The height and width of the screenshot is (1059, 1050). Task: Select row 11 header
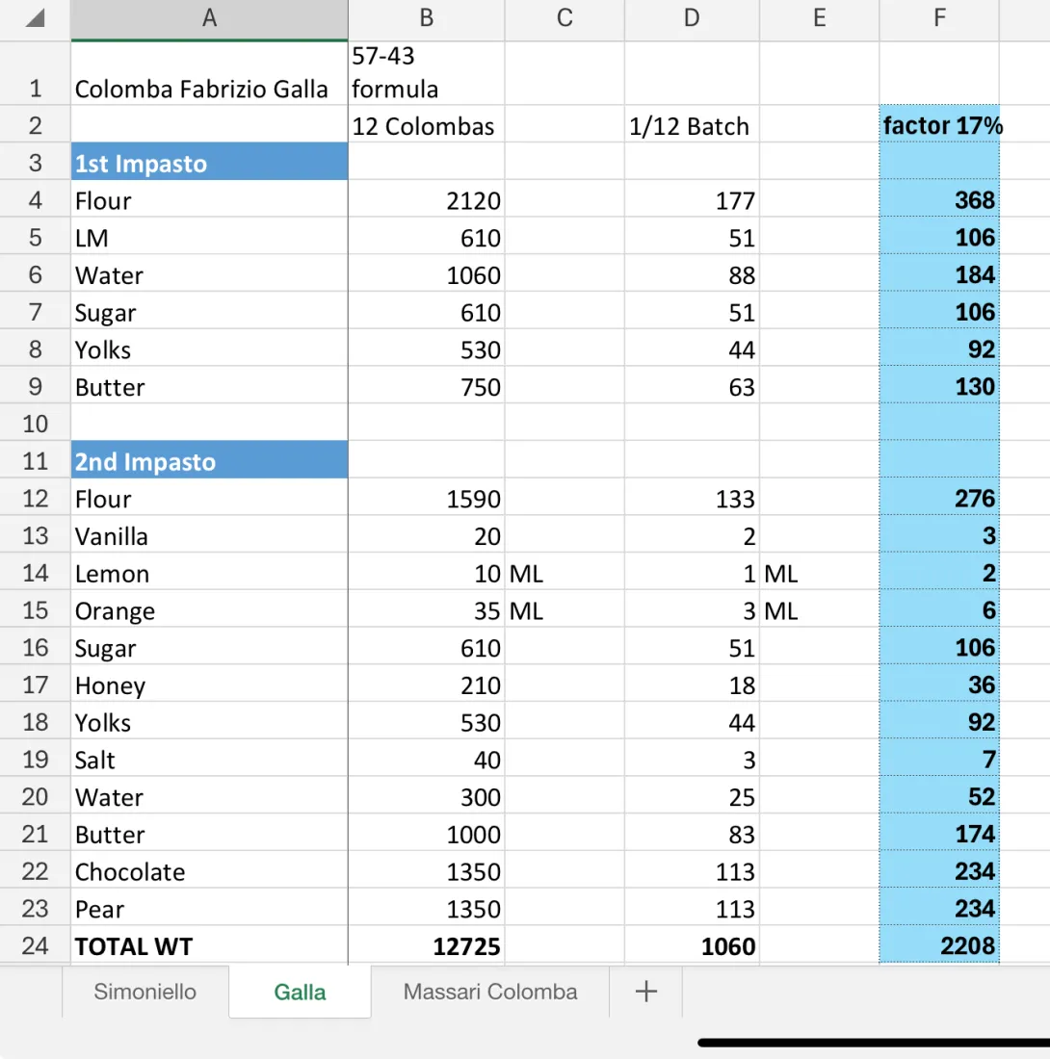[35, 461]
